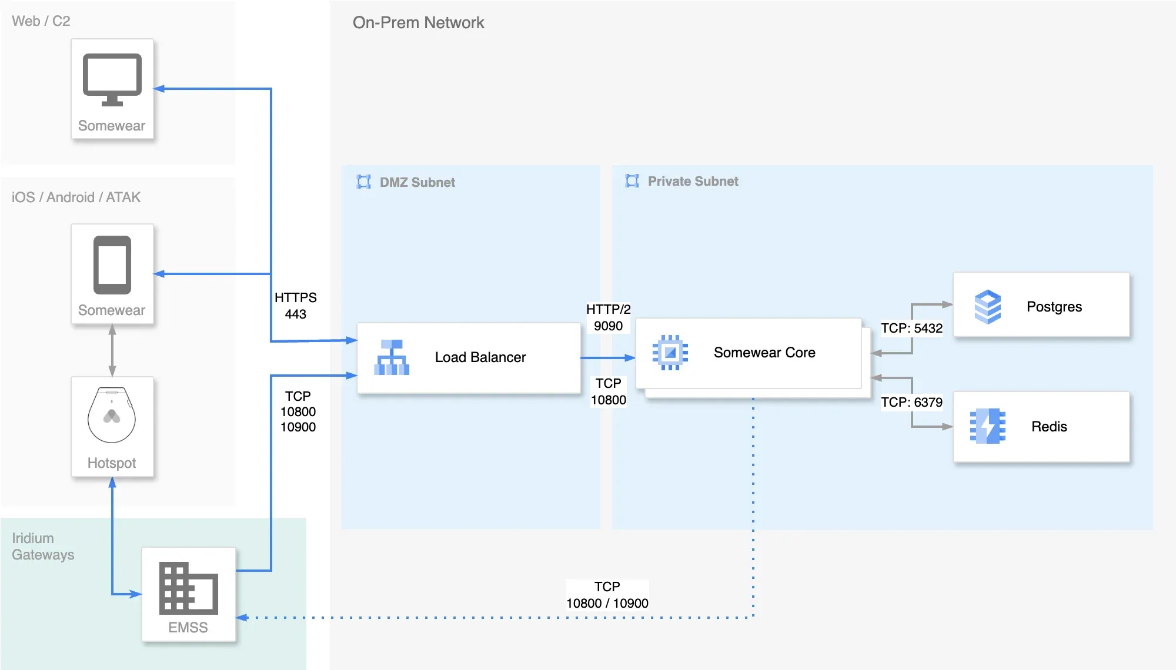Screen dimensions: 1176x670
Task: Select the Private Subnet heading
Action: [x=693, y=181]
